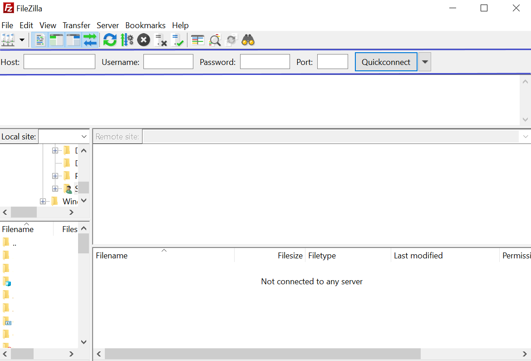Click inside the Host input field

tap(59, 61)
